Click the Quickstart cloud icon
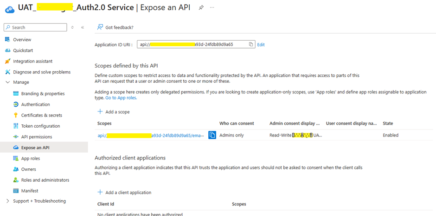The width and height of the screenshot is (436, 216). point(7,50)
